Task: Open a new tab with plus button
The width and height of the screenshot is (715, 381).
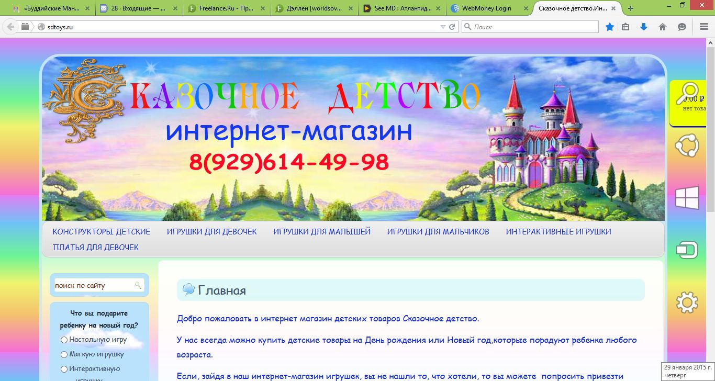Action: coord(631,8)
